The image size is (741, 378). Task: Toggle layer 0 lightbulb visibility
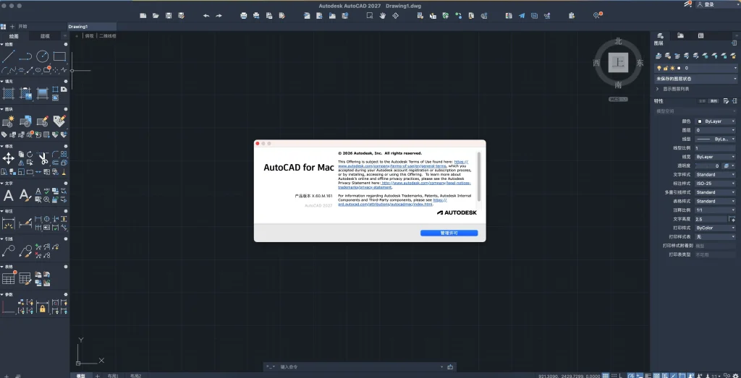659,68
